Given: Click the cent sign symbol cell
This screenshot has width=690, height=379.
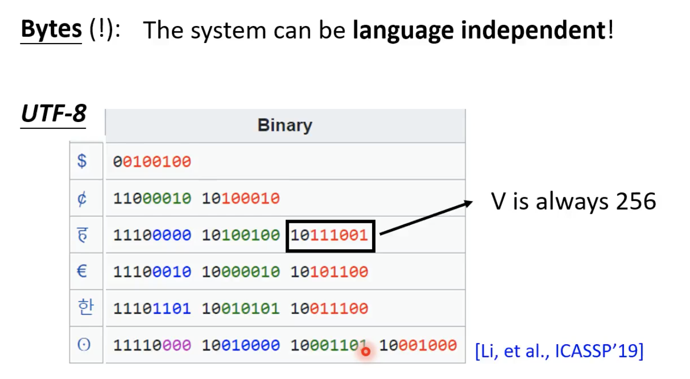Looking at the screenshot, I should coord(82,198).
